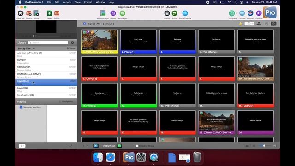Open Safari from the dock
This screenshot has height=166, width=295.
[x=111, y=157]
